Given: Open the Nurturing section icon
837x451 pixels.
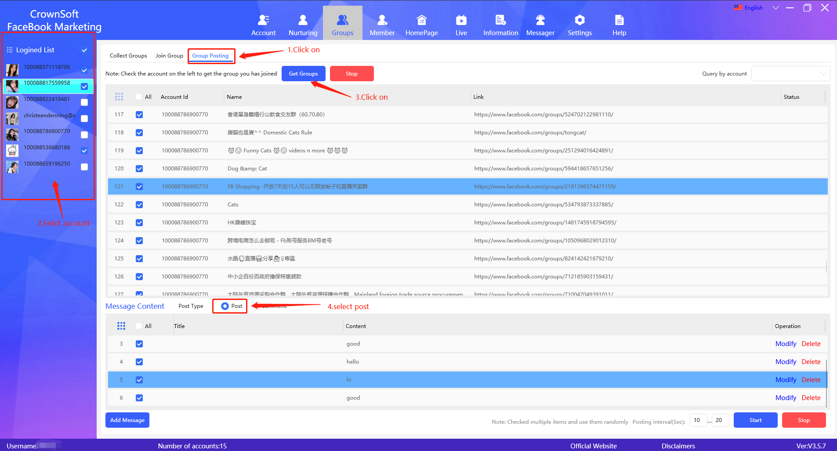Looking at the screenshot, I should click(303, 20).
